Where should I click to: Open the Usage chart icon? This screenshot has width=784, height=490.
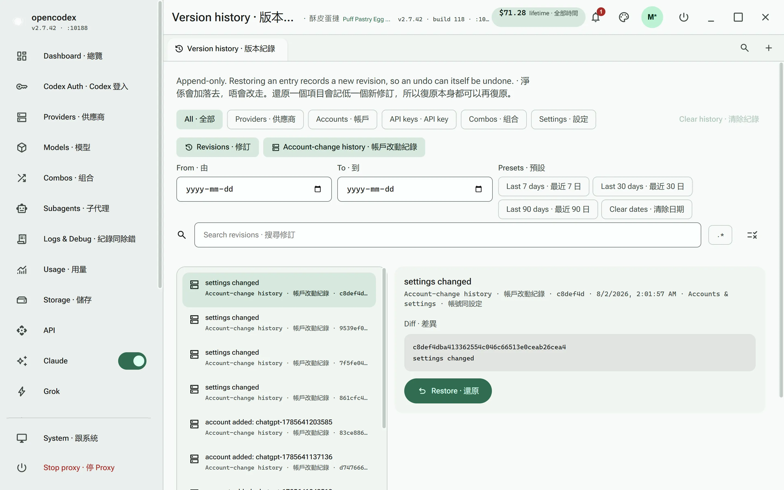pyautogui.click(x=22, y=269)
